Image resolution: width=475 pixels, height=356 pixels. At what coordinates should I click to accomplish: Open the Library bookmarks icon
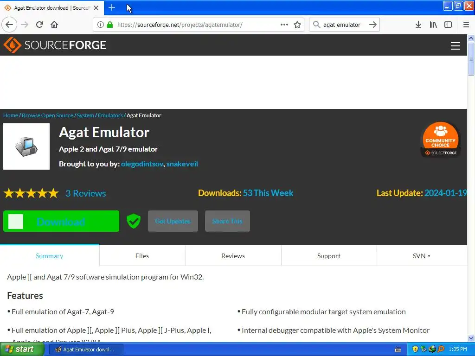(433, 25)
